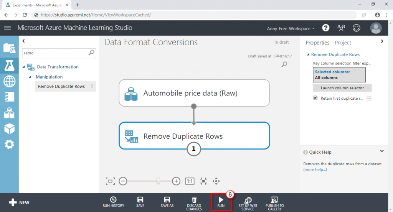
Task: Toggle Retain first duplicate row checkbox
Action: coord(315,98)
